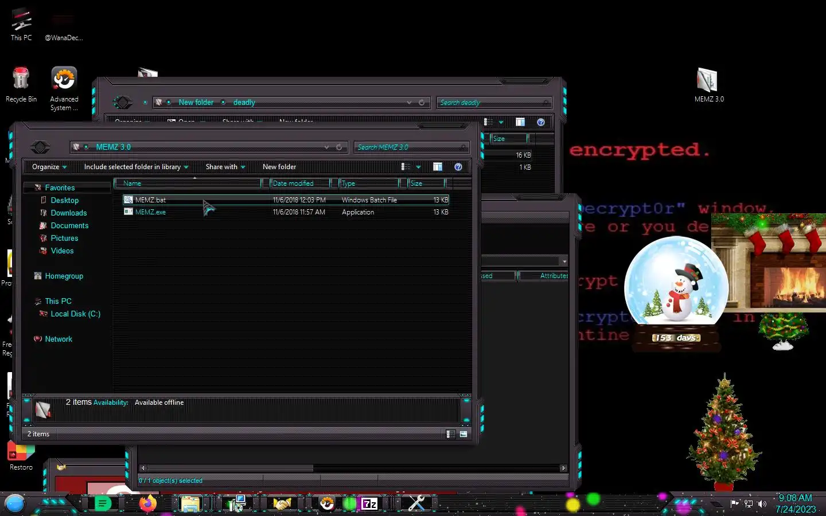Open the Organize menu

(49, 167)
